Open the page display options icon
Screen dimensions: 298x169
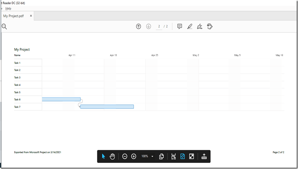[161, 156]
